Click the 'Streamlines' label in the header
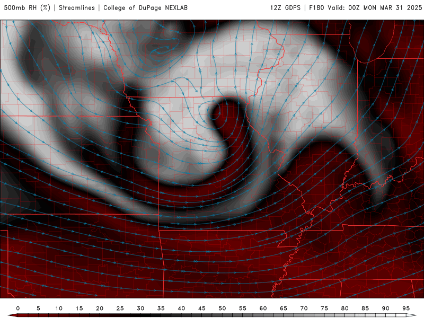Screen dimensions: 424x318 [x=77, y=7]
